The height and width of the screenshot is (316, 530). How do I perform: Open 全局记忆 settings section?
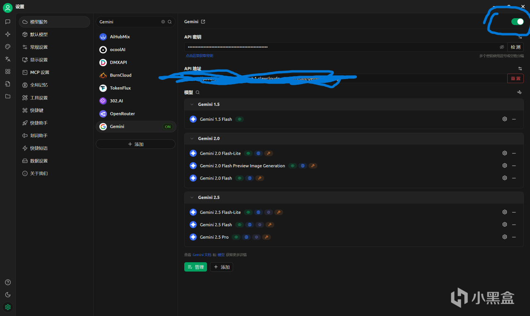point(54,85)
